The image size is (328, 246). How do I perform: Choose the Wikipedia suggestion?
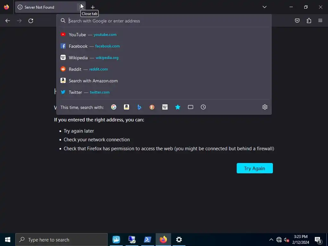click(164, 58)
